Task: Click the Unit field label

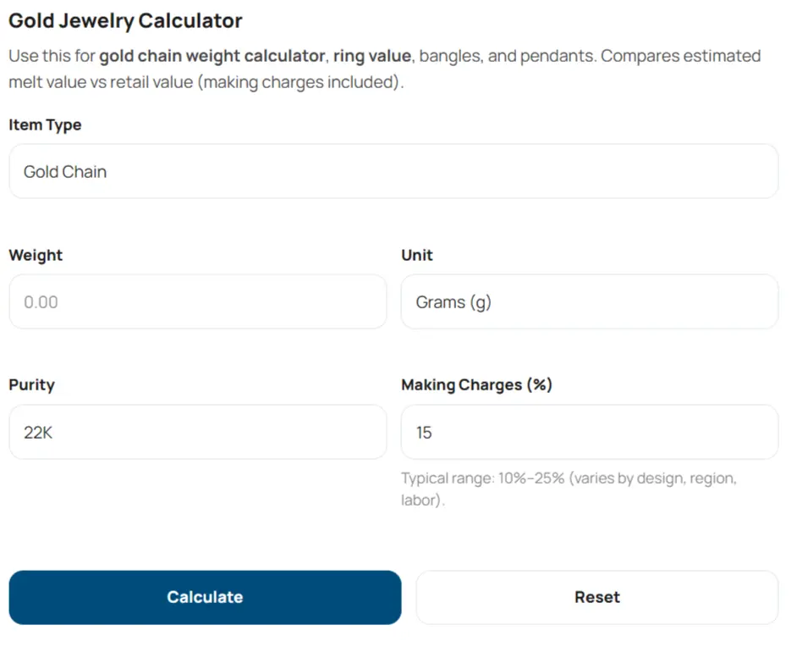Action: click(417, 255)
